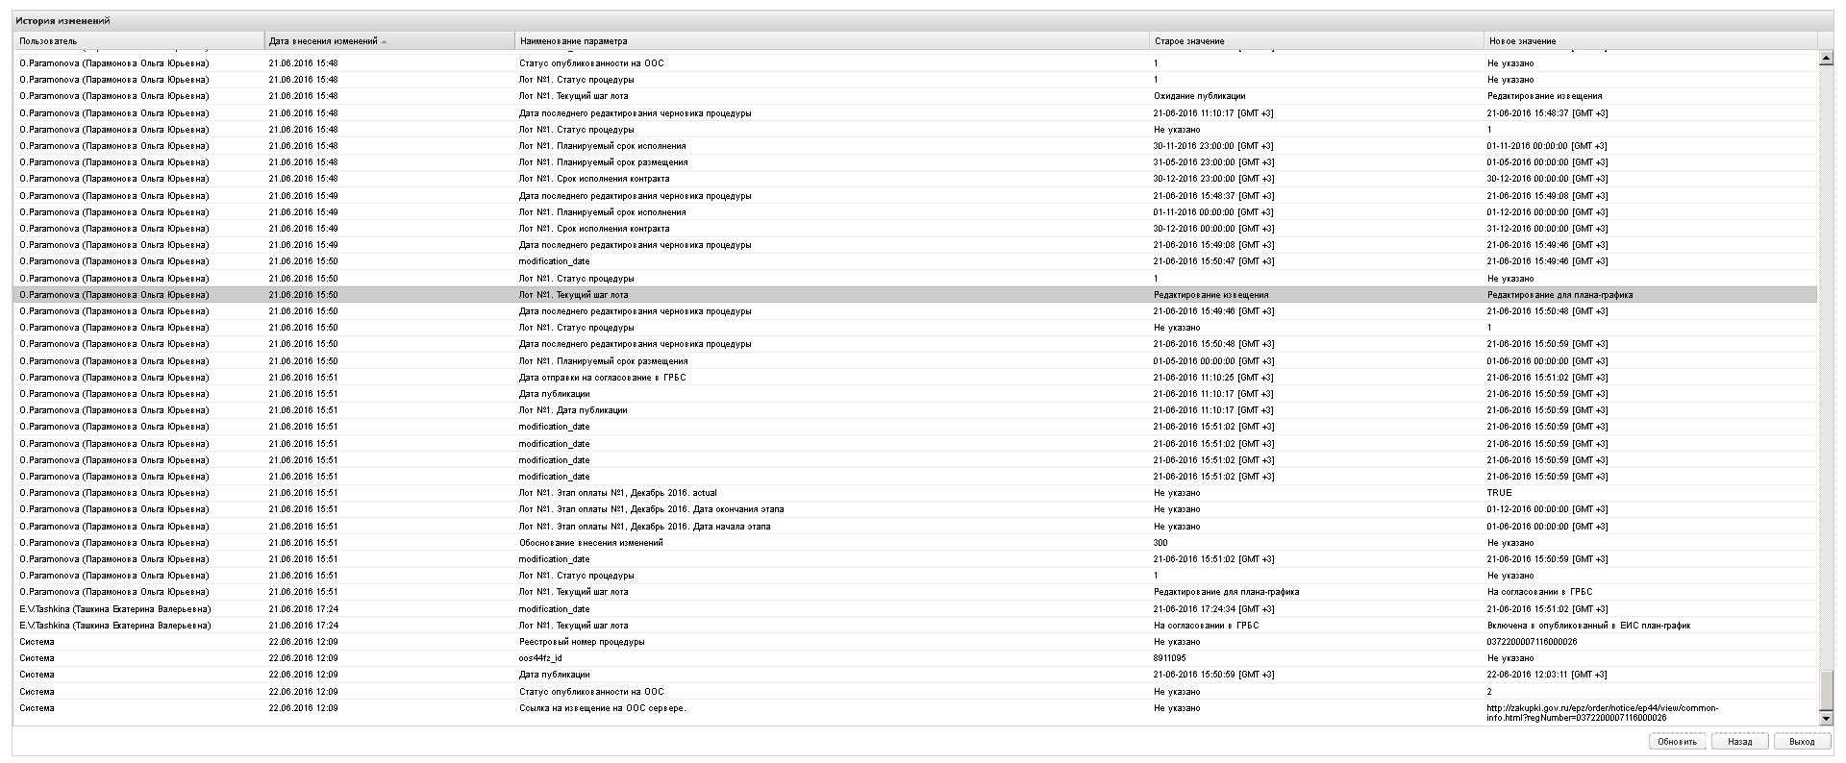The height and width of the screenshot is (763, 1846).
Task: Select the 'Лот №1. Дата публикации' cell
Action: [573, 410]
